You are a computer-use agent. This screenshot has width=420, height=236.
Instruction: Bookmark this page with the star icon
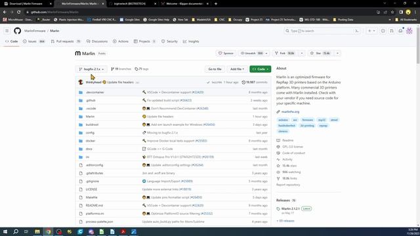point(392,12)
